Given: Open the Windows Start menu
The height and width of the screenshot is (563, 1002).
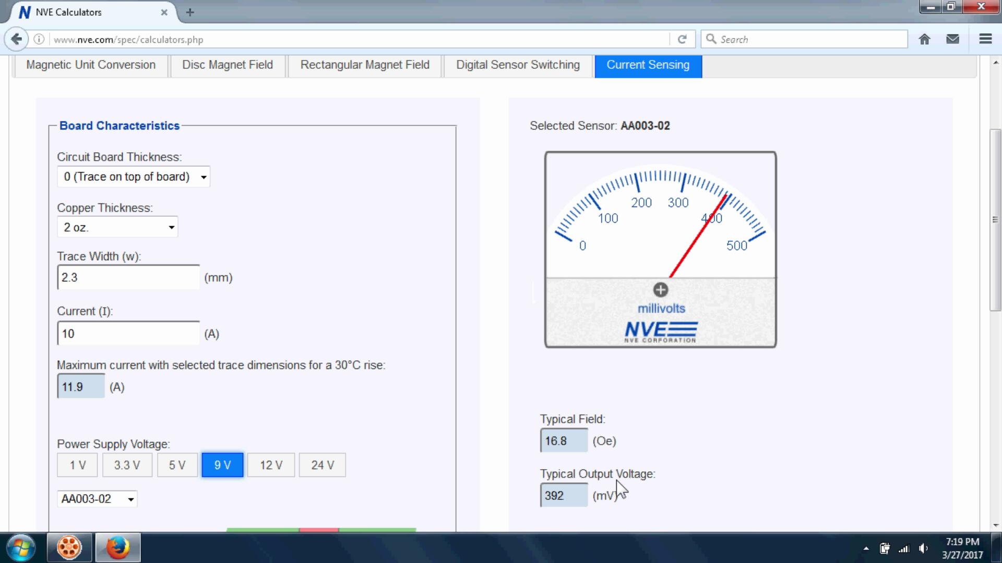Looking at the screenshot, I should coord(21,548).
